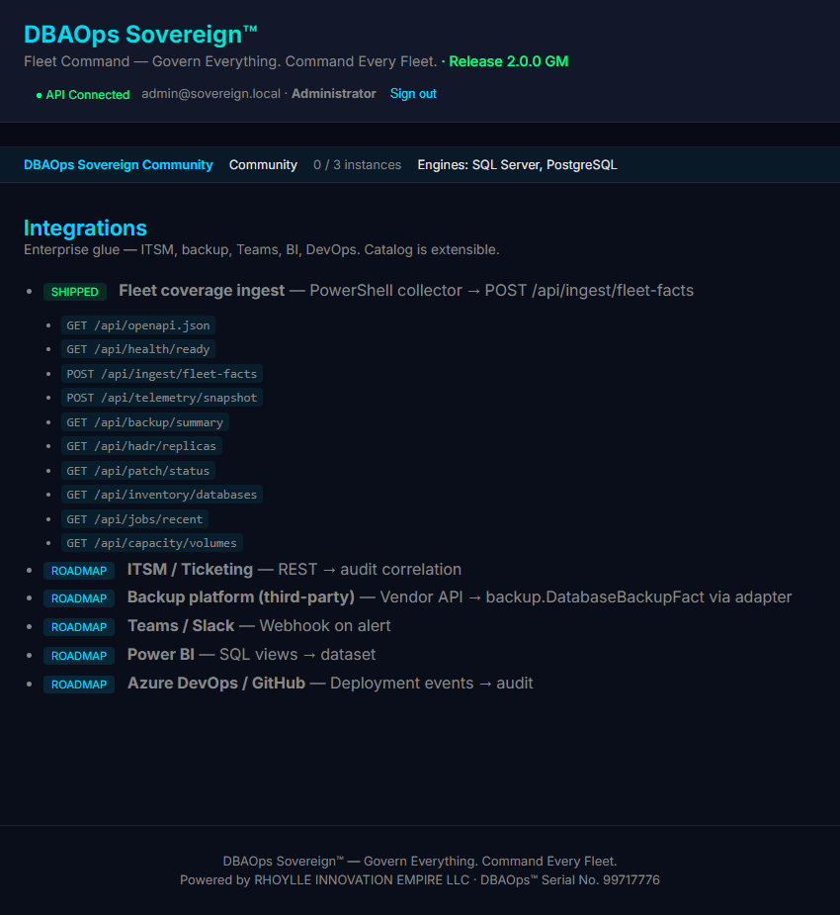Image resolution: width=840 pixels, height=915 pixels.
Task: Click ROADMAP badge beside Azure DevOps / GitHub
Action: 79,684
